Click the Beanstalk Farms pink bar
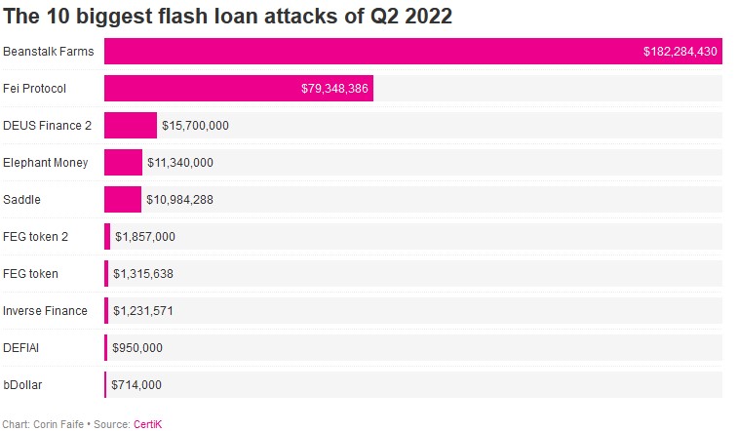Viewport: 738px width, 431px height. [x=370, y=52]
